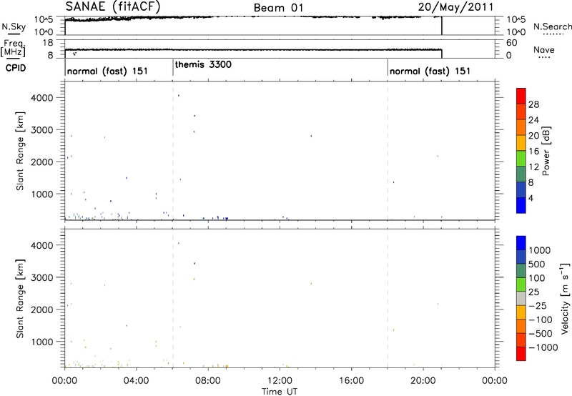Pick the red segment atop power colorbar
The image size is (572, 396).
click(521, 96)
